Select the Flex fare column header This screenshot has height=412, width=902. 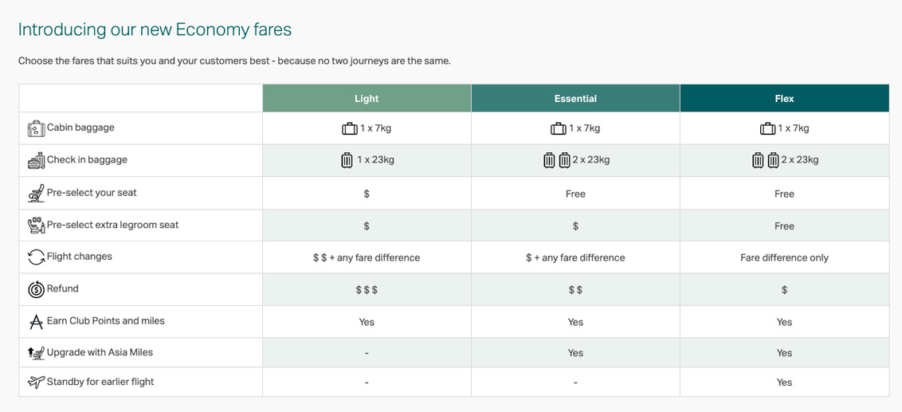pyautogui.click(x=784, y=99)
